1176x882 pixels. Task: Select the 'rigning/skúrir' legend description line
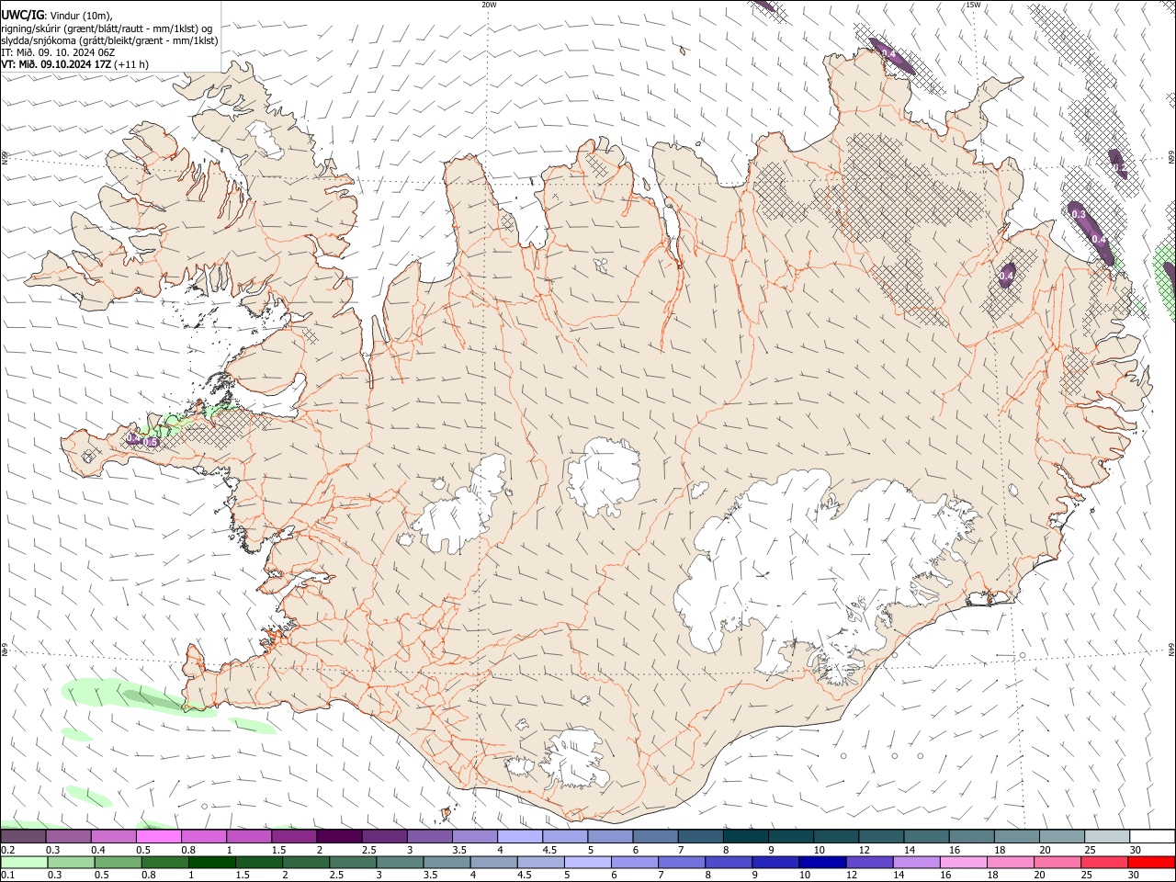tap(107, 28)
